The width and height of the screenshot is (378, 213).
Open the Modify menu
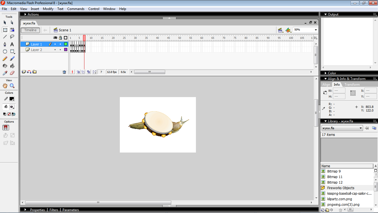pos(48,9)
